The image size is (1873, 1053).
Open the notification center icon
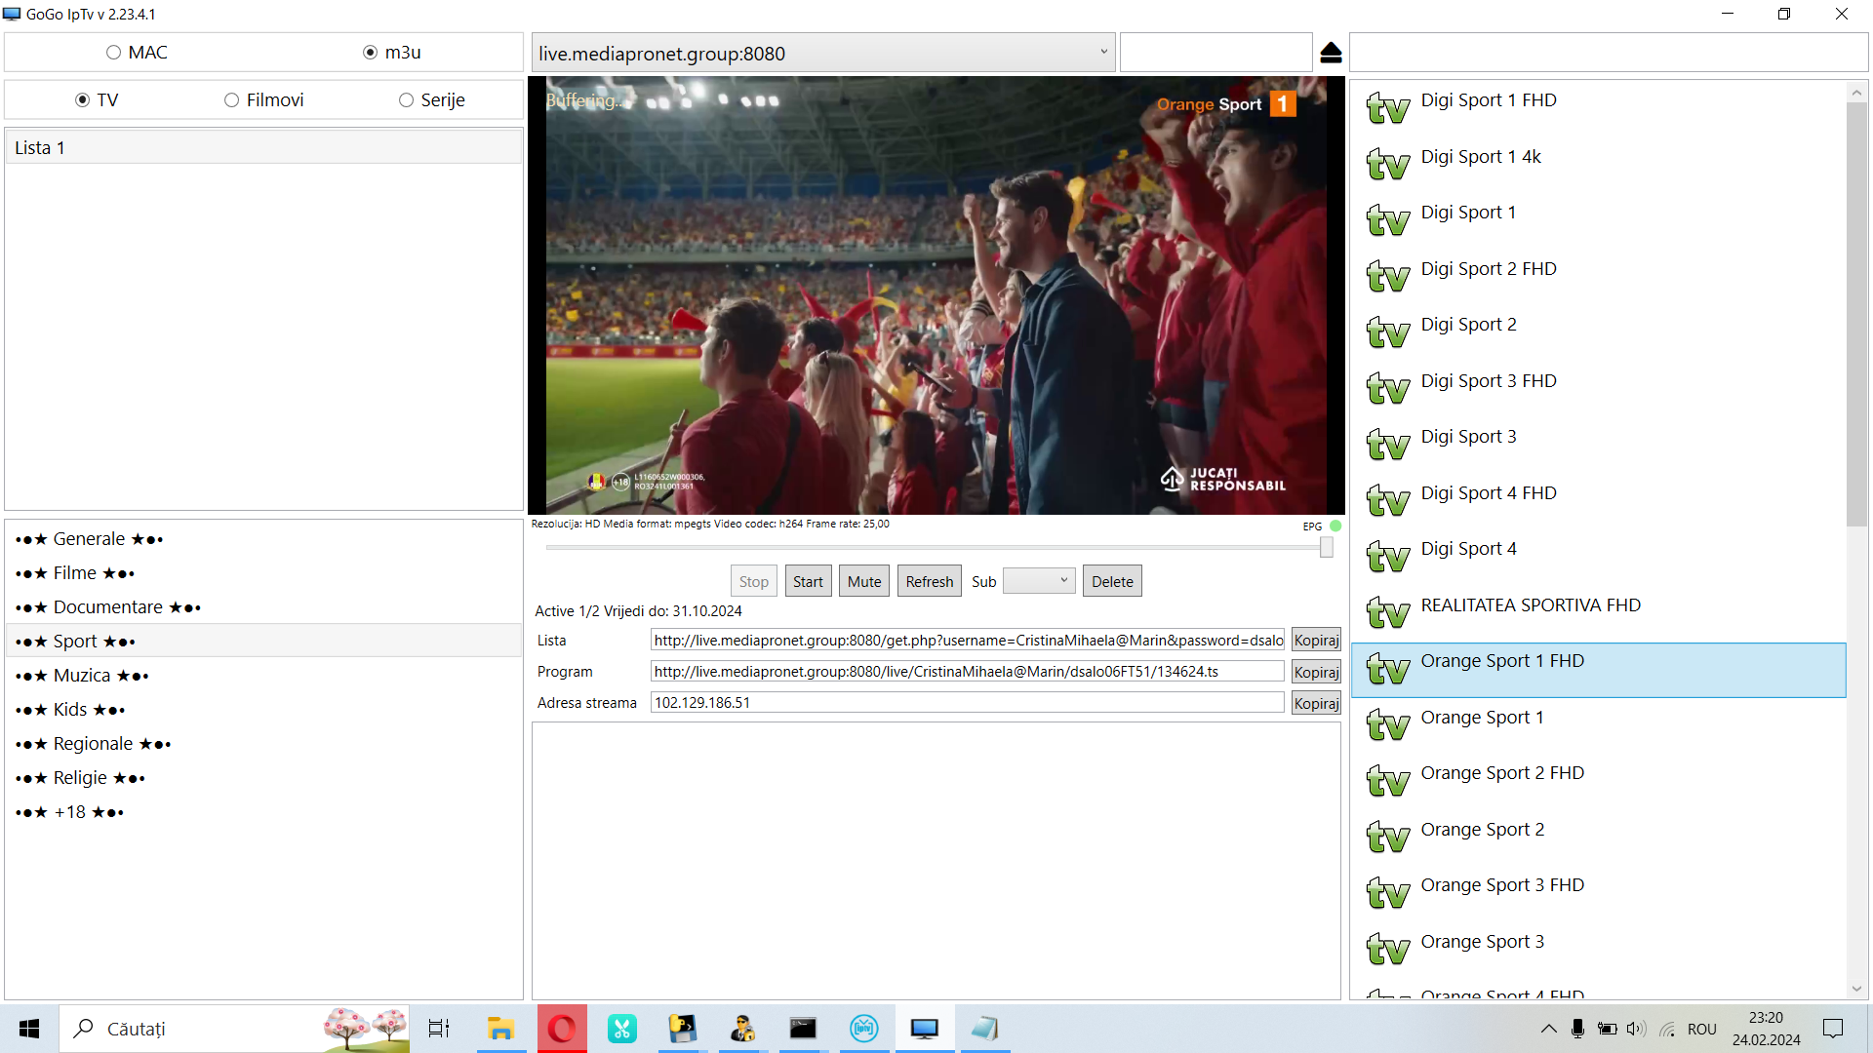point(1833,1029)
